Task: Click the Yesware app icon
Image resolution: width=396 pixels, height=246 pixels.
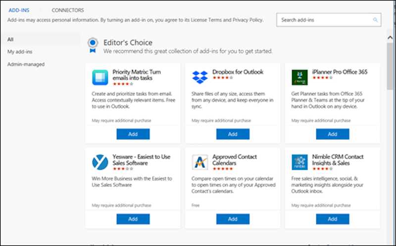Action: coord(100,162)
